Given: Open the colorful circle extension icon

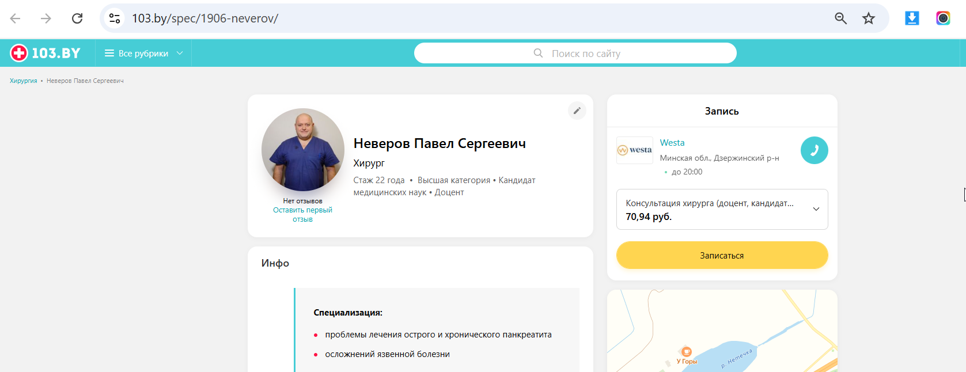Looking at the screenshot, I should click(943, 18).
